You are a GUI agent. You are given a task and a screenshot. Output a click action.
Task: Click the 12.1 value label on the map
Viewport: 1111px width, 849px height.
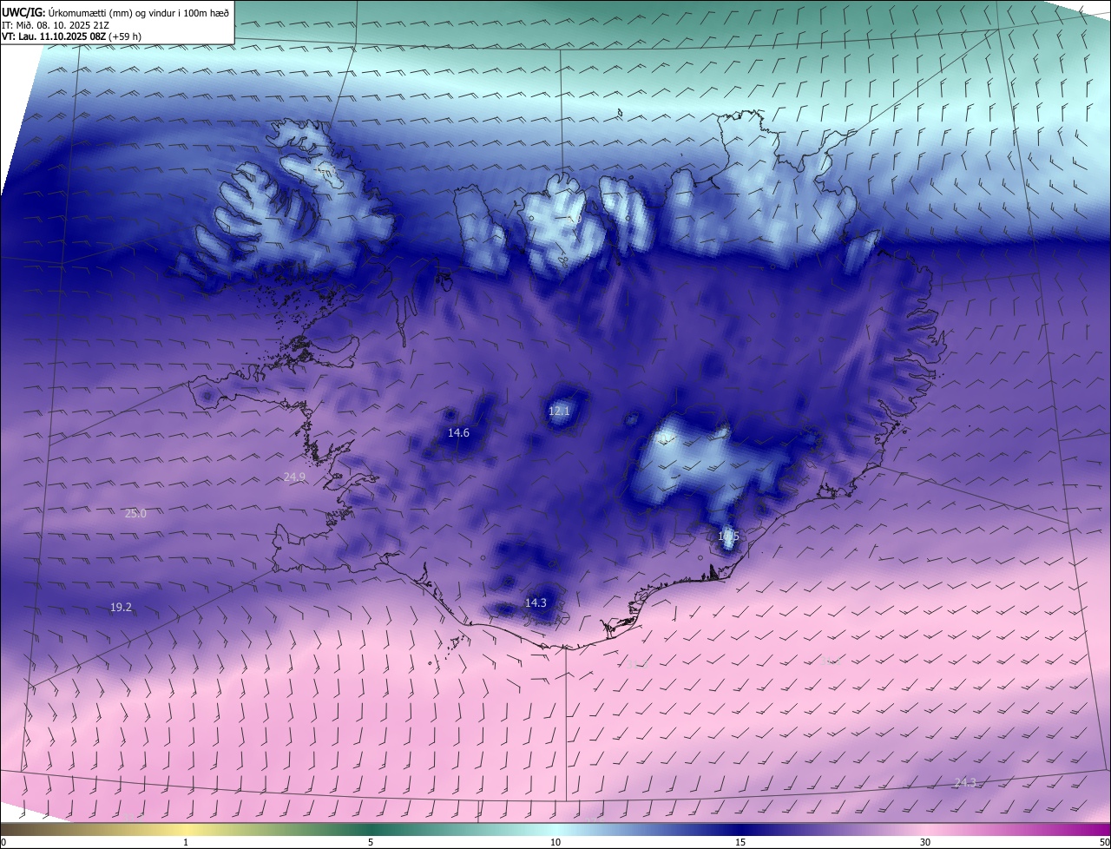click(x=559, y=411)
